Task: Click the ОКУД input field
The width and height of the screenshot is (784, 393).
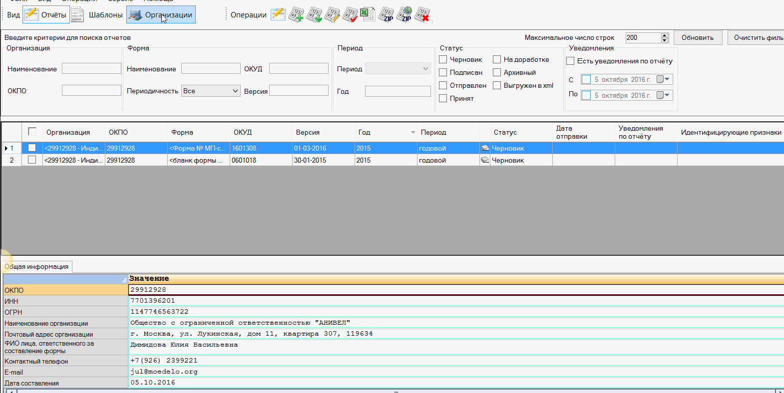Action: [x=299, y=69]
